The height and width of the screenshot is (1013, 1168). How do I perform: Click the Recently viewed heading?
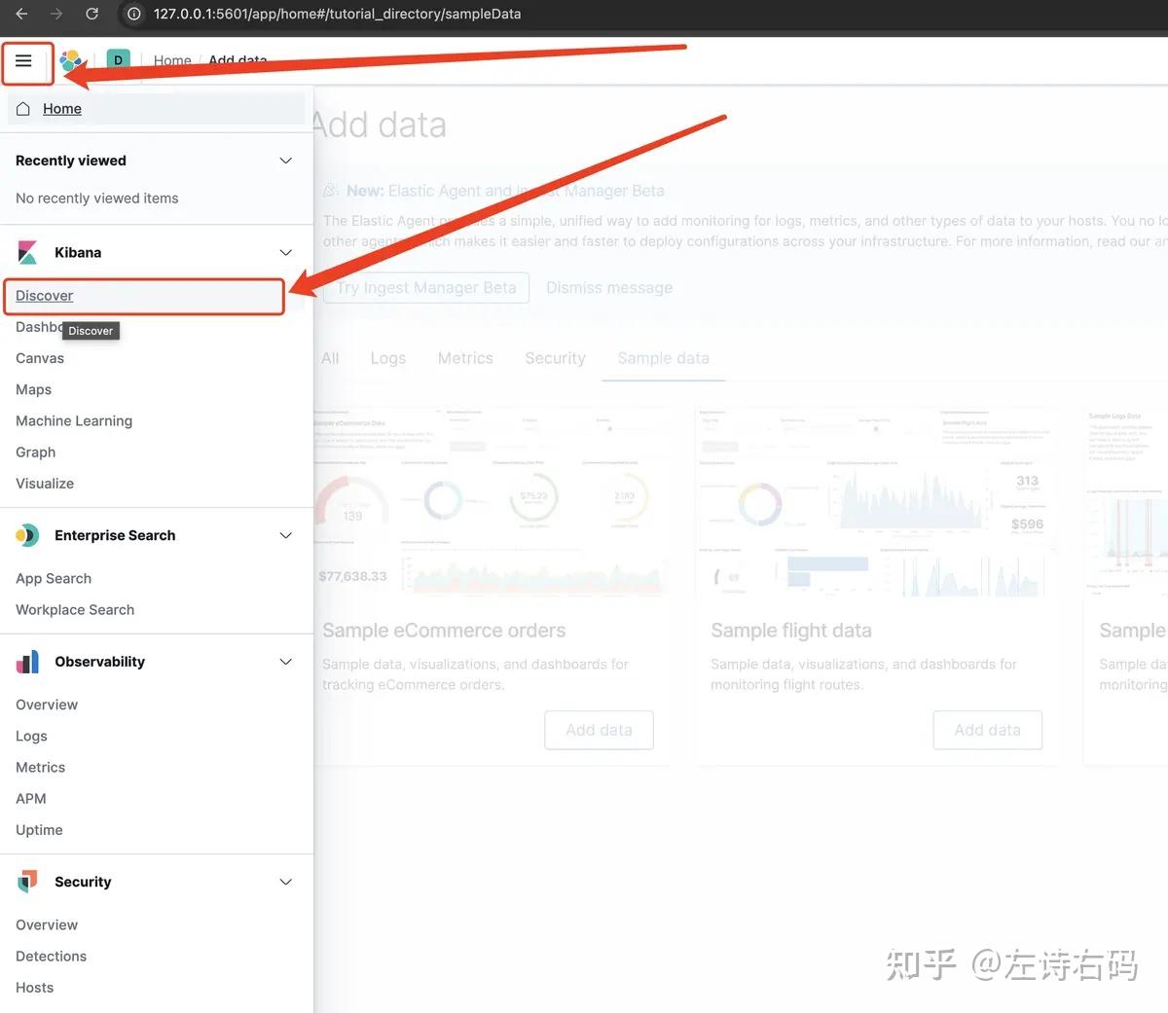pyautogui.click(x=71, y=161)
